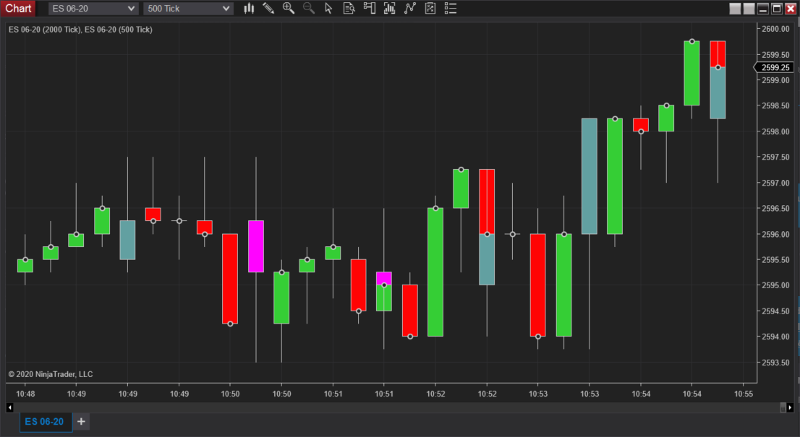Viewport: 800px width, 437px height.
Task: Click the data series label ES 06-20 (2000 Tick)
Action: point(44,30)
